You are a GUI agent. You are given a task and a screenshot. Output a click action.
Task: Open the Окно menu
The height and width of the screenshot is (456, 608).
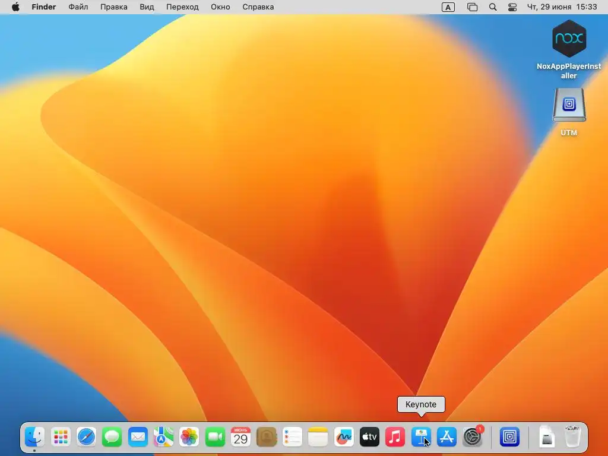pyautogui.click(x=220, y=7)
